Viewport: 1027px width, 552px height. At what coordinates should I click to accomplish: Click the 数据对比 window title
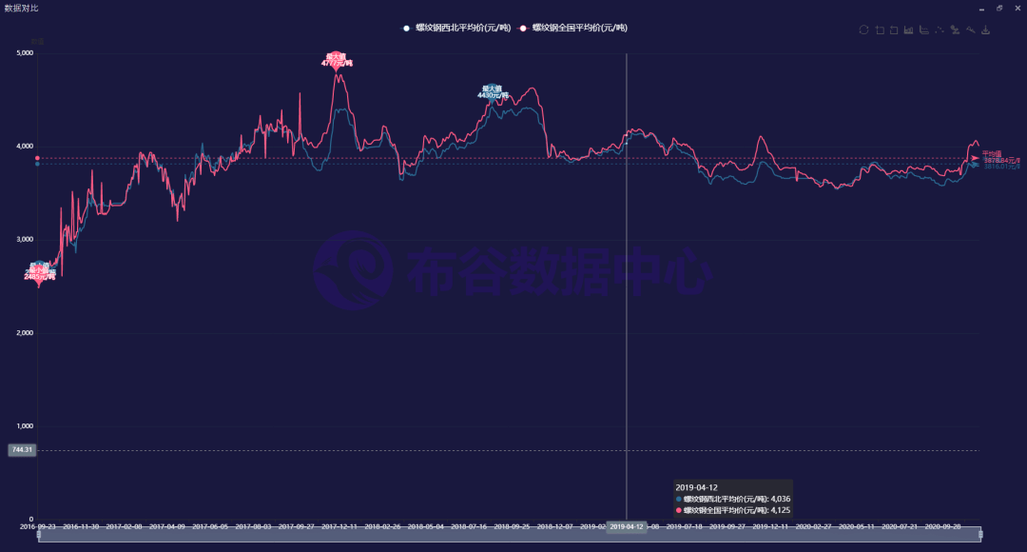coord(22,8)
